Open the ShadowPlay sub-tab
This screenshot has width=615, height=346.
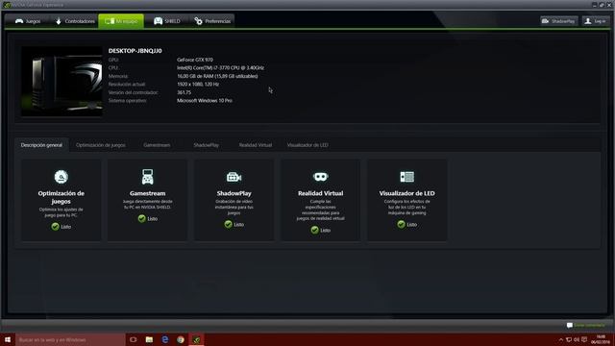pyautogui.click(x=207, y=145)
